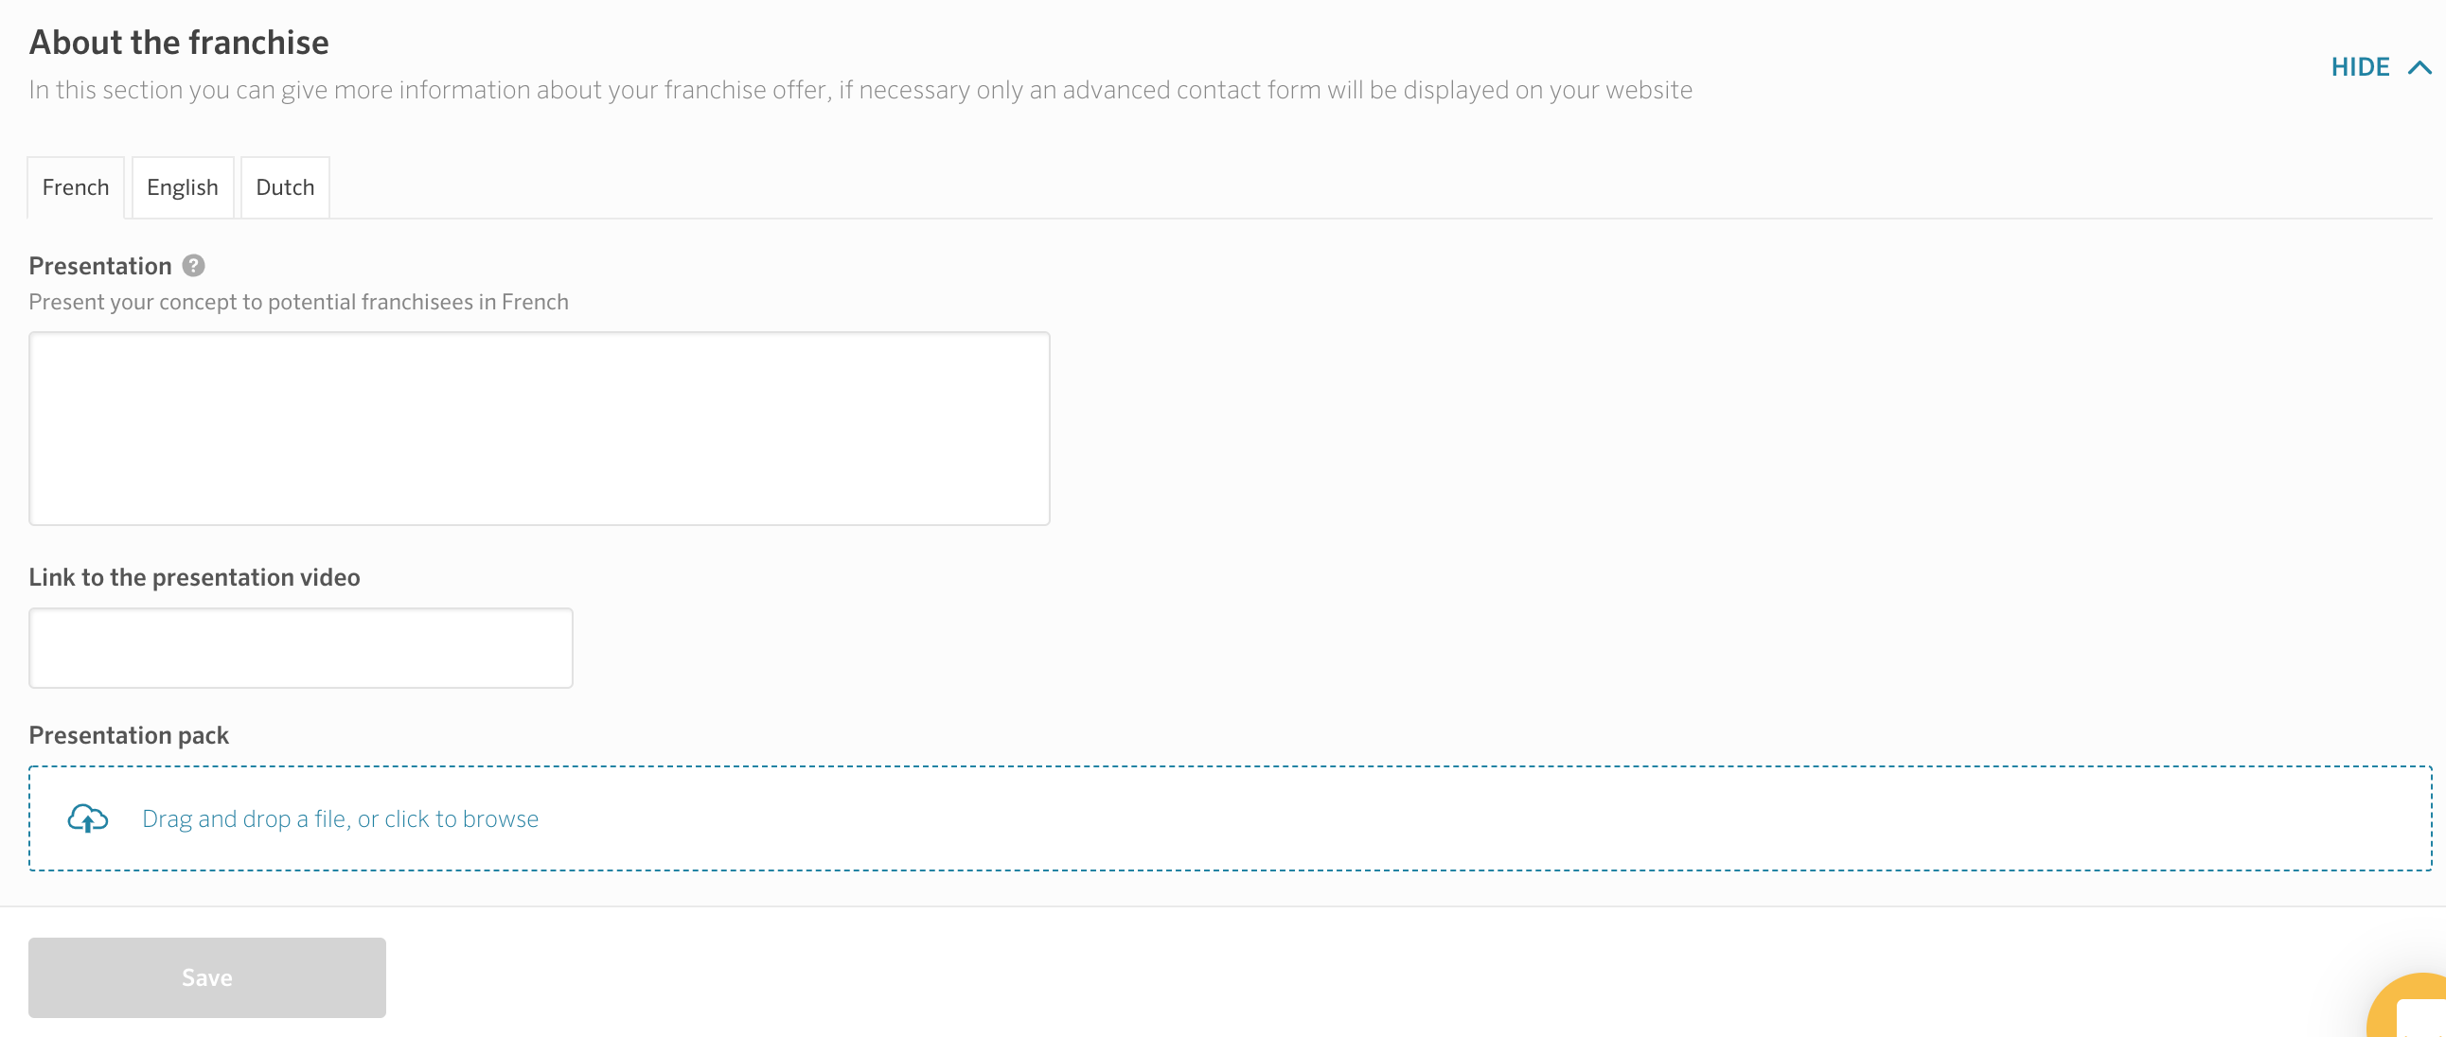The image size is (2446, 1037).
Task: Click the 'About the franchise' heading
Action: [180, 43]
